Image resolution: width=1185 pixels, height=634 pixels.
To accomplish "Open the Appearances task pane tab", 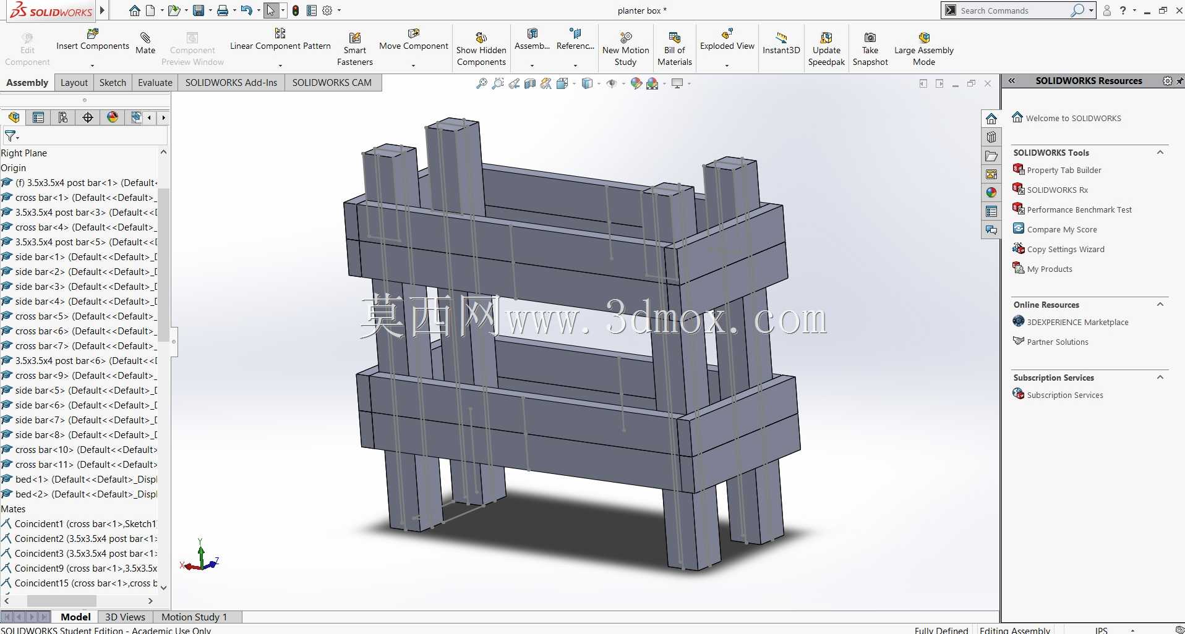I will pos(991,193).
